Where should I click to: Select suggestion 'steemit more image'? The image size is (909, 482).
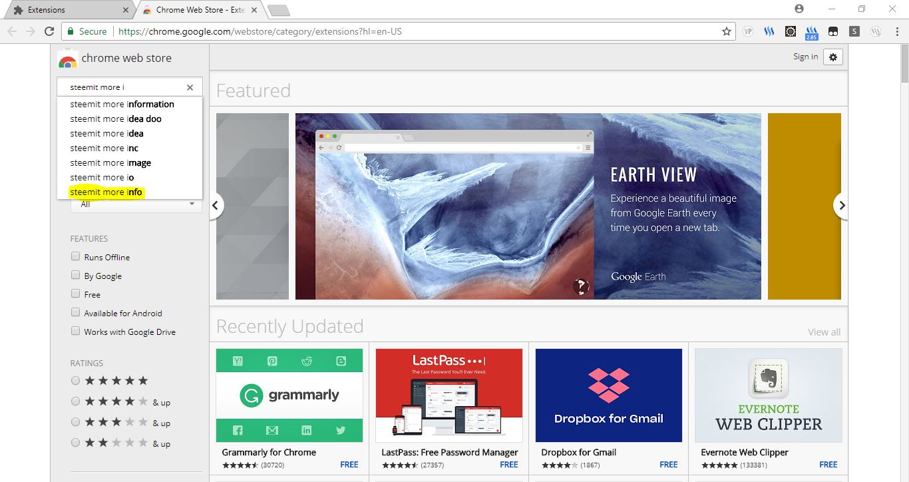(130, 163)
